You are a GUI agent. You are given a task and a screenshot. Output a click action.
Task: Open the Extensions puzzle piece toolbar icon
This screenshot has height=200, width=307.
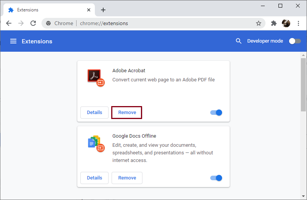click(274, 23)
